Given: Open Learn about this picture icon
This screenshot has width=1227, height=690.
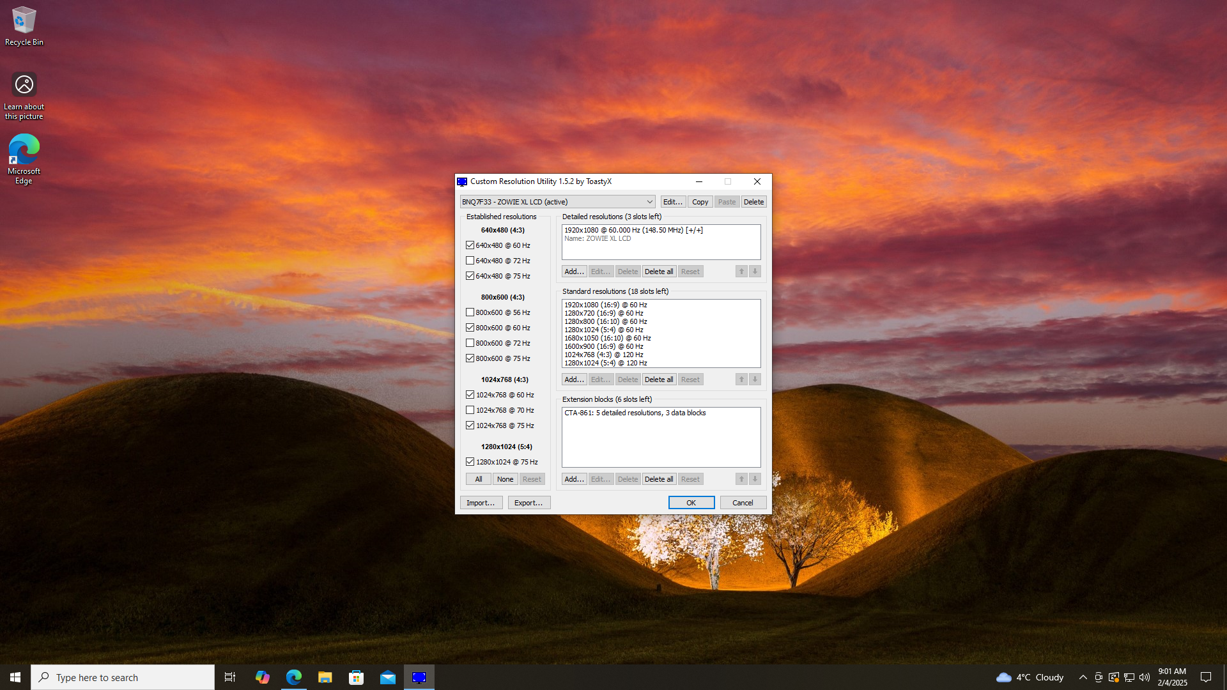Looking at the screenshot, I should [x=24, y=96].
